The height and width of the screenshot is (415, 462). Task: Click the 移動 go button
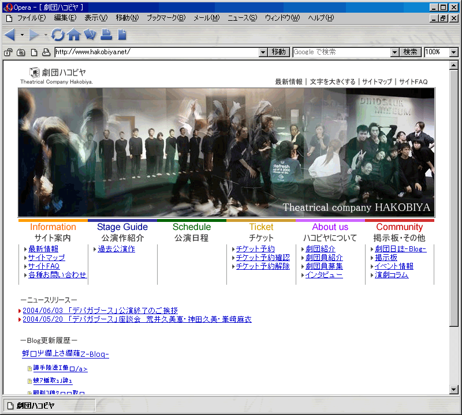pyautogui.click(x=279, y=52)
